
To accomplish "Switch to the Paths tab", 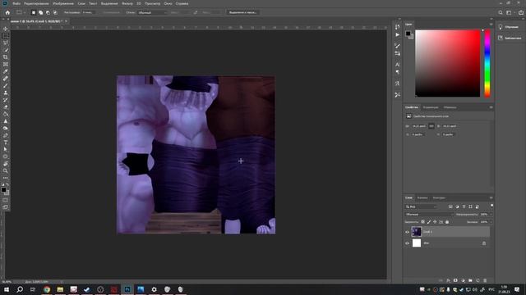I will click(438, 197).
